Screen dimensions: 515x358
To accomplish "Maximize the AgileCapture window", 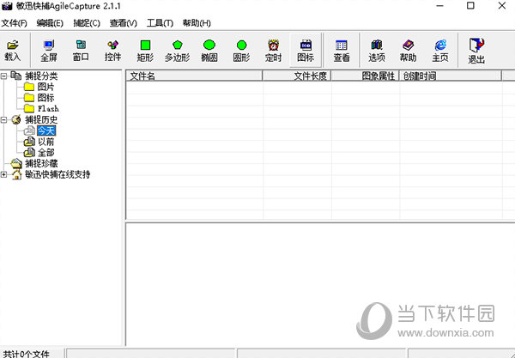I will [470, 5].
